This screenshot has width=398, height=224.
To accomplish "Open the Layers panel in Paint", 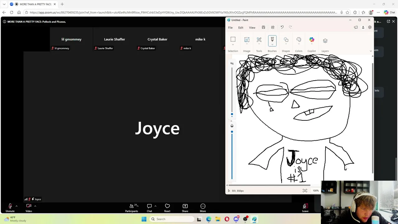I will coord(325,41).
